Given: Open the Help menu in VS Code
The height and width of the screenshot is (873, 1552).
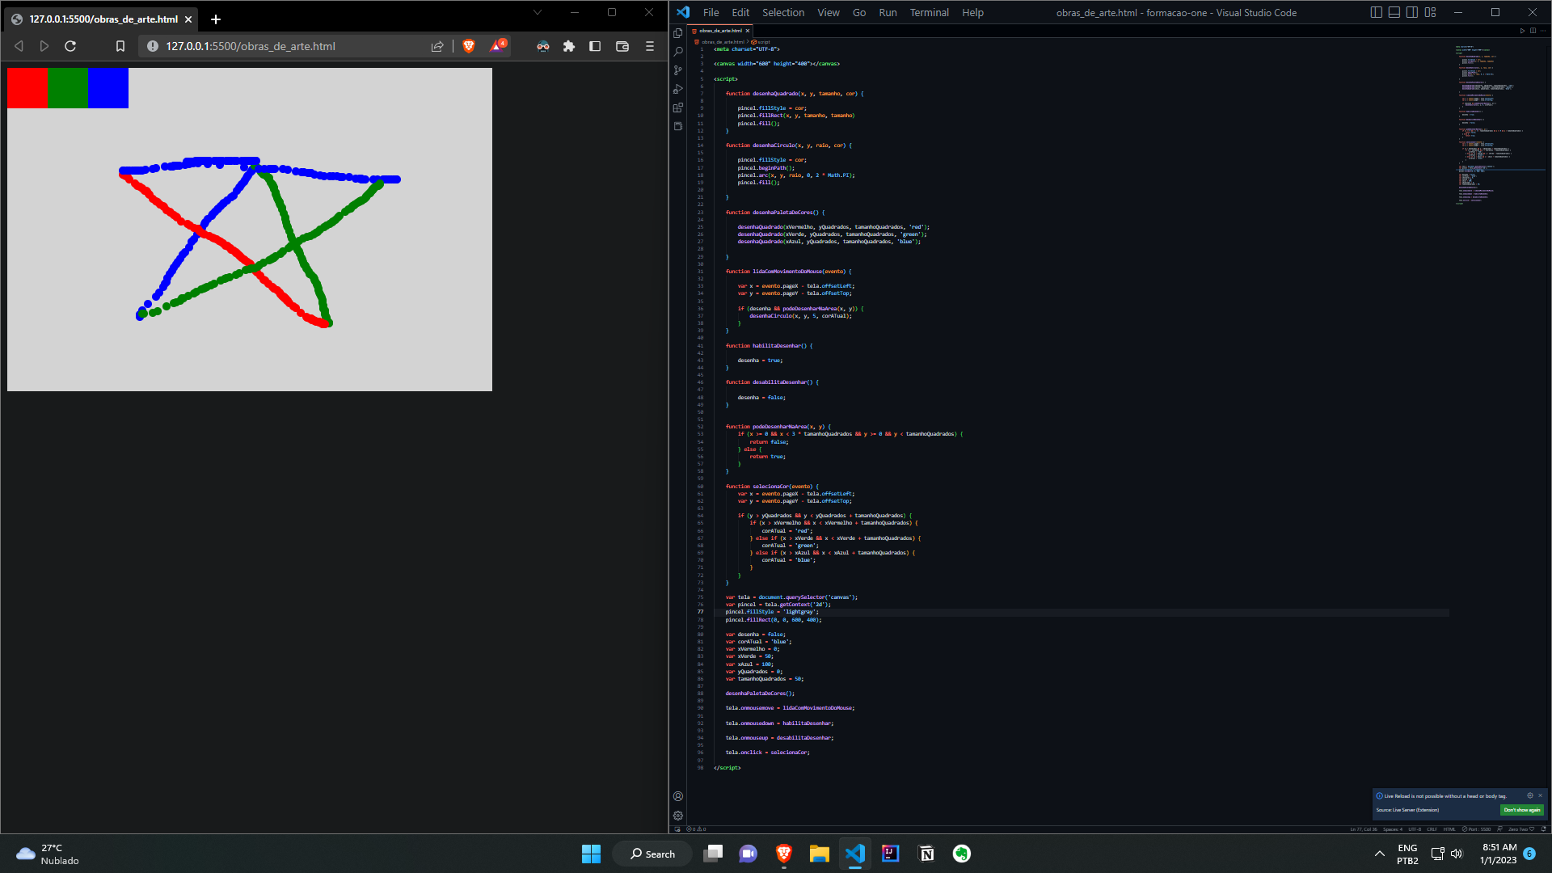Looking at the screenshot, I should (972, 12).
